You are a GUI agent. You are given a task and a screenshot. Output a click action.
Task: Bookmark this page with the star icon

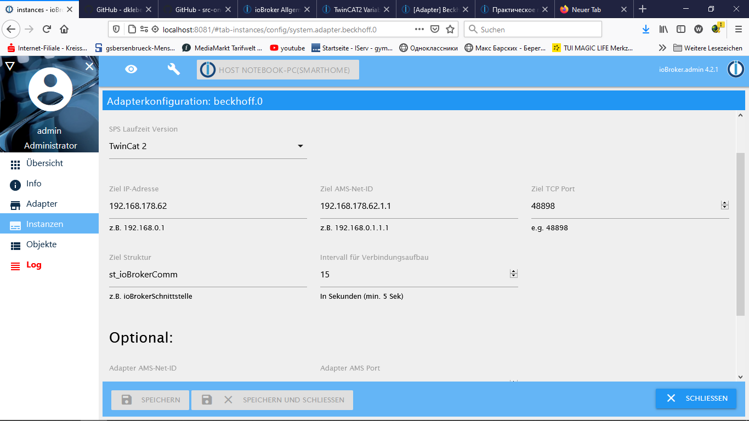(x=450, y=29)
